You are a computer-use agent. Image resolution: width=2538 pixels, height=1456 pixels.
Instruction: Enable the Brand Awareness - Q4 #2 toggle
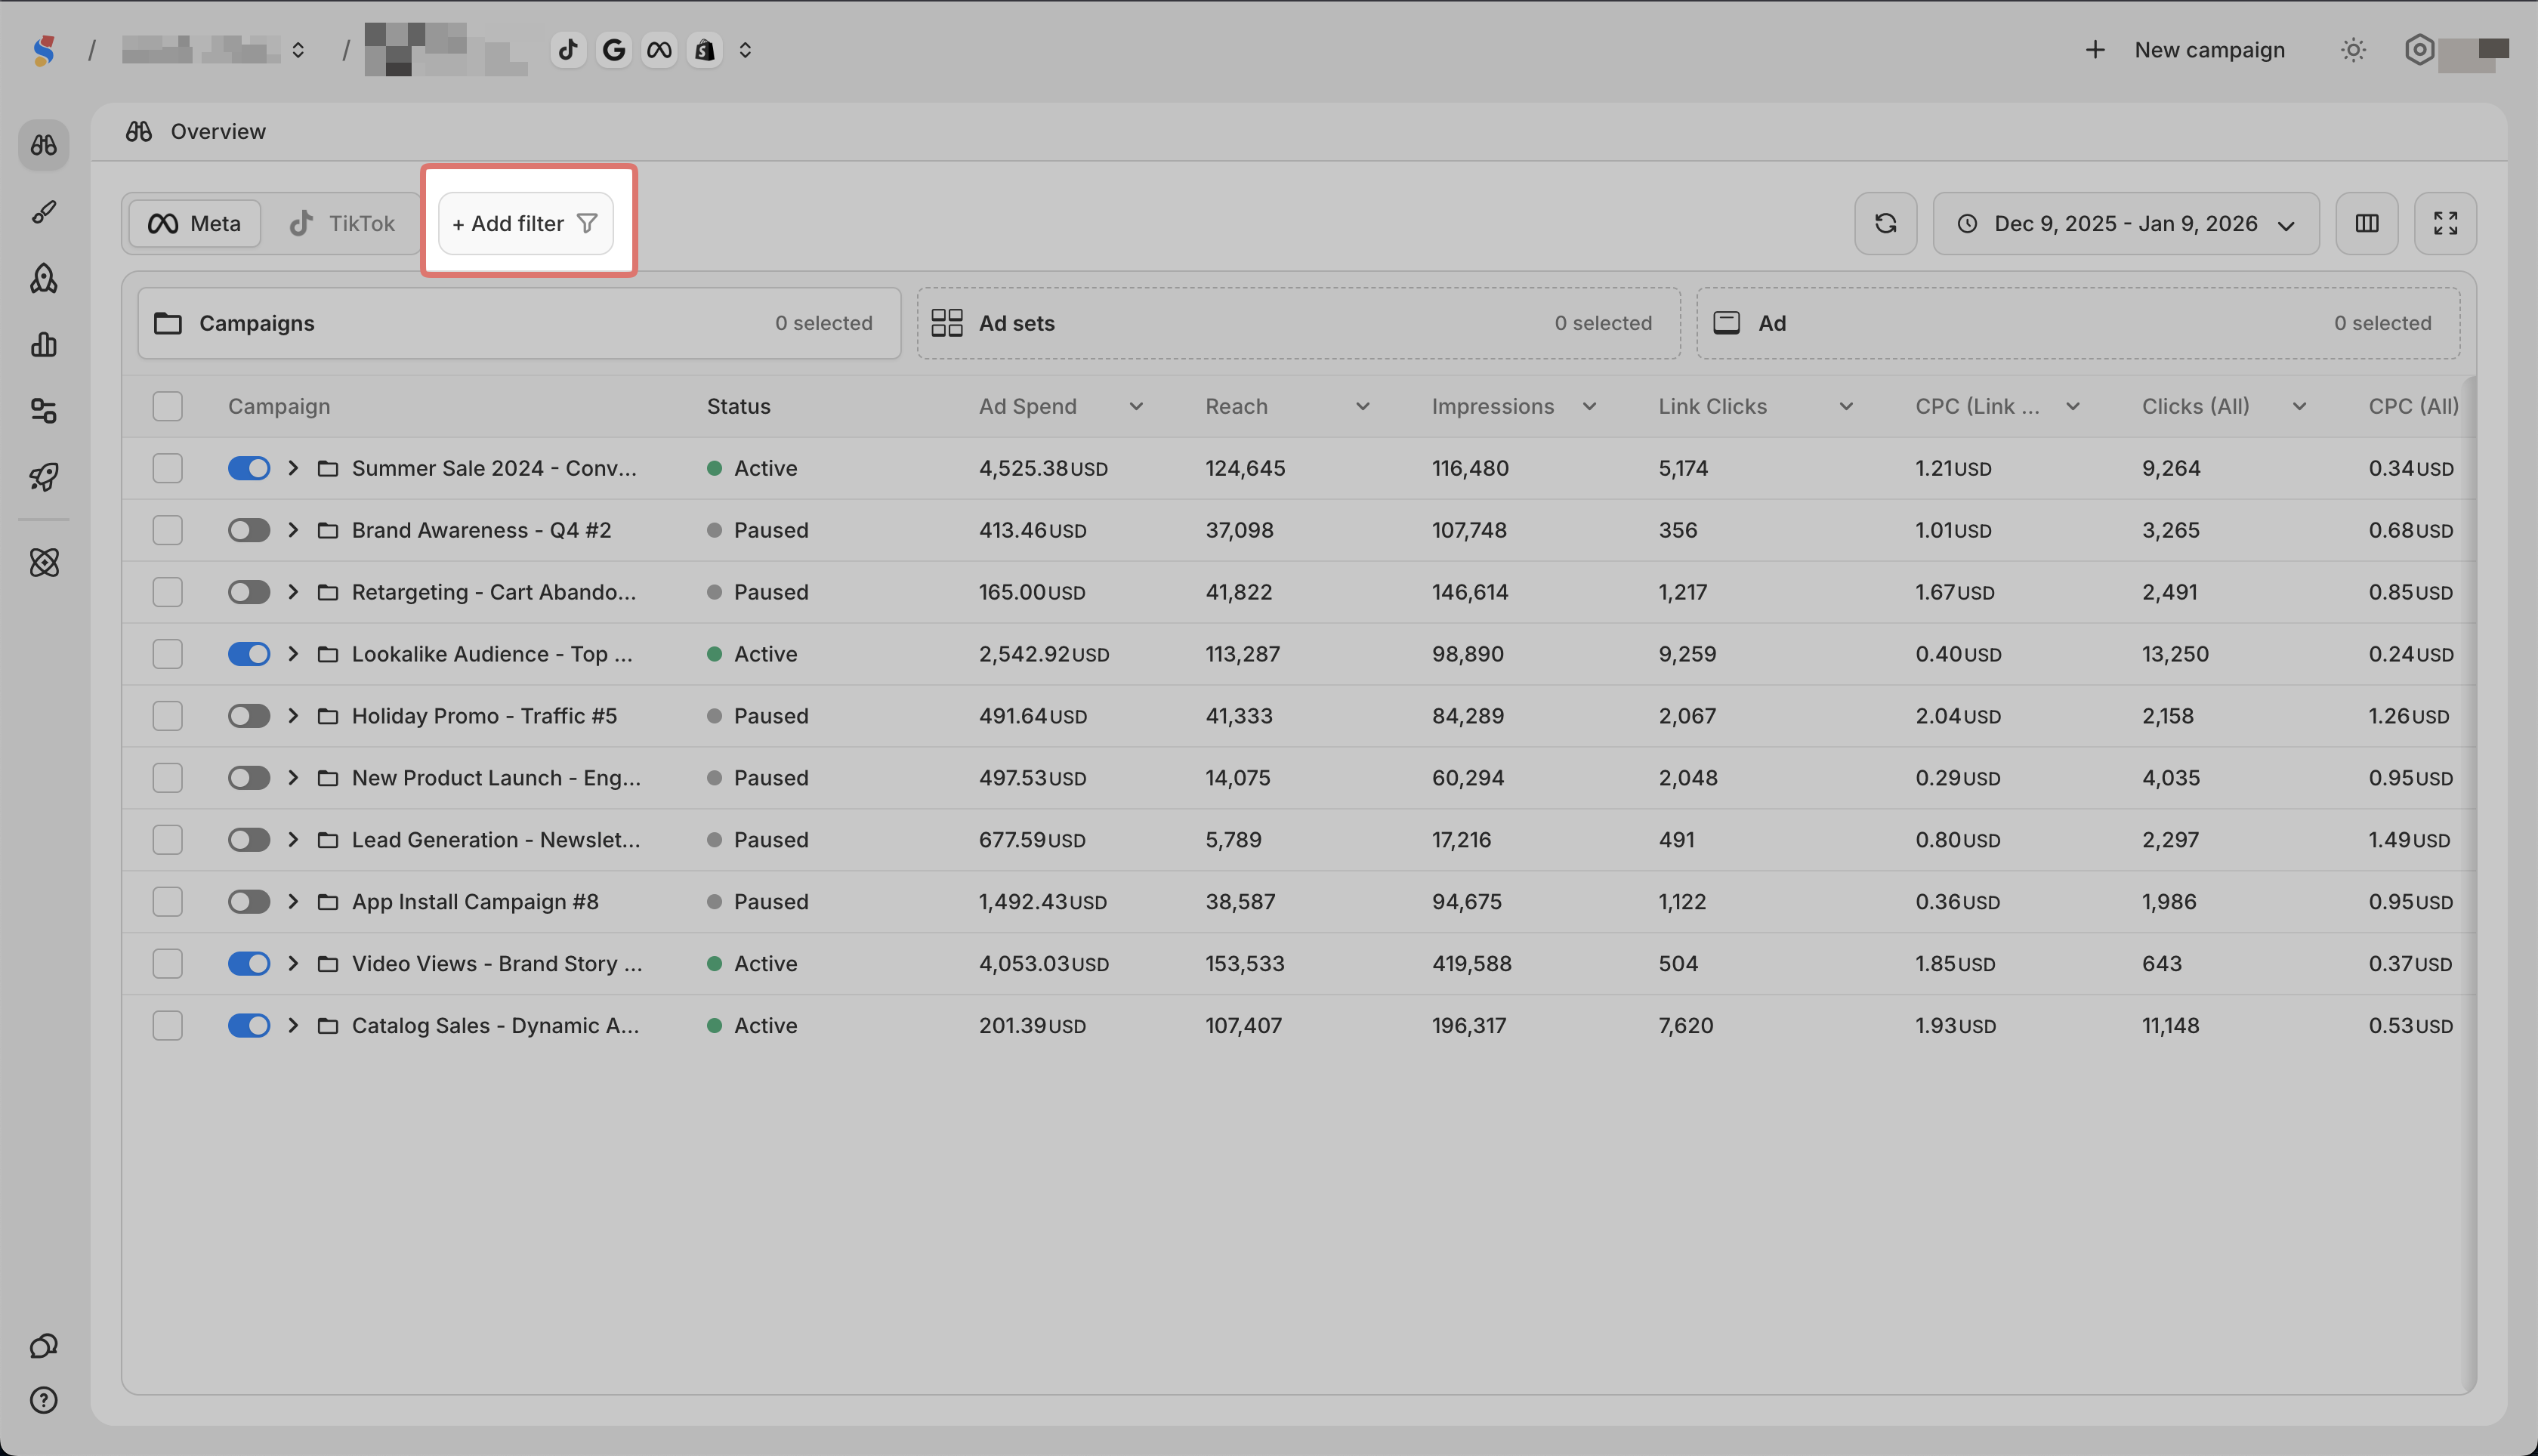click(x=249, y=530)
